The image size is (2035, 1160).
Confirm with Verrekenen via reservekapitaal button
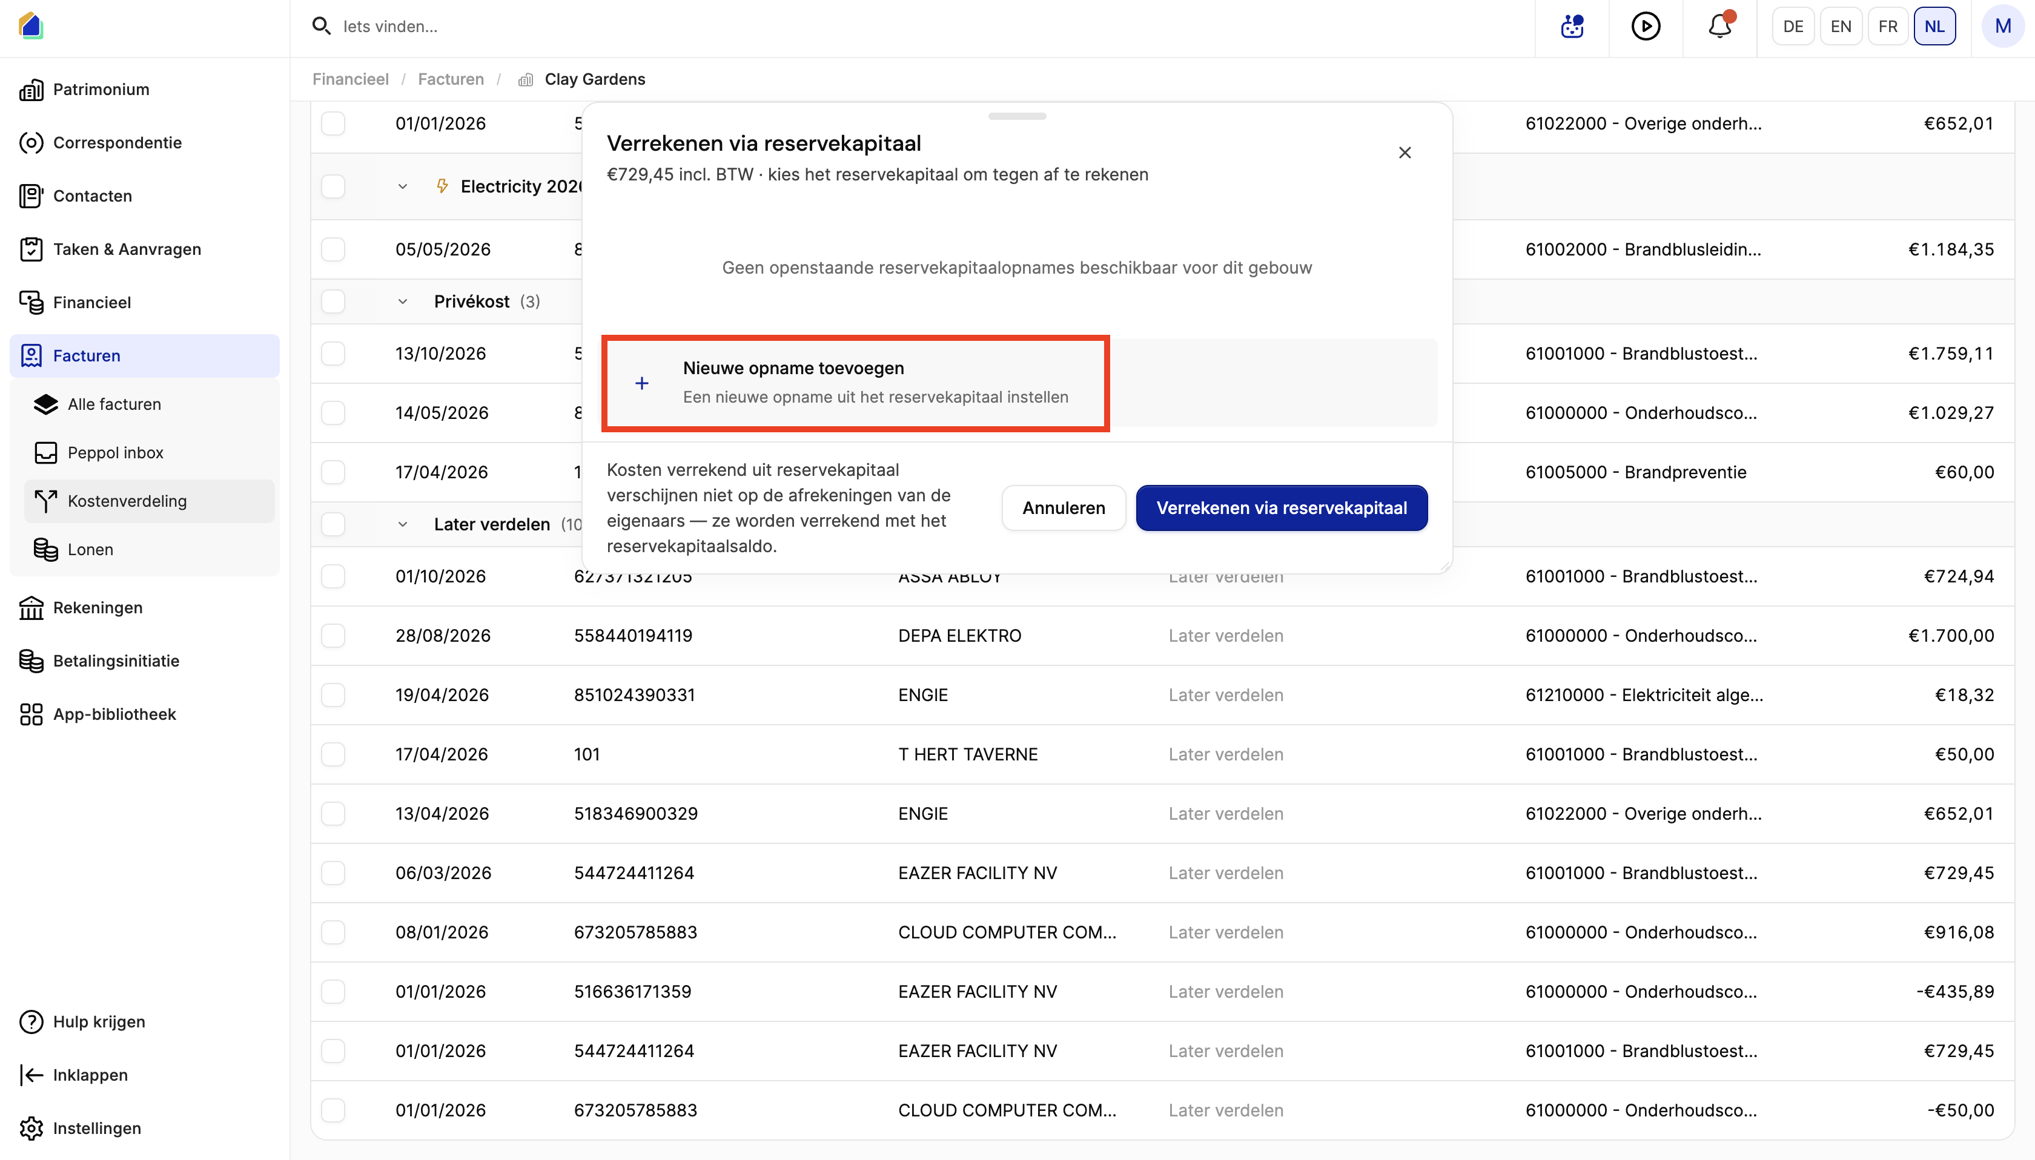coord(1281,507)
